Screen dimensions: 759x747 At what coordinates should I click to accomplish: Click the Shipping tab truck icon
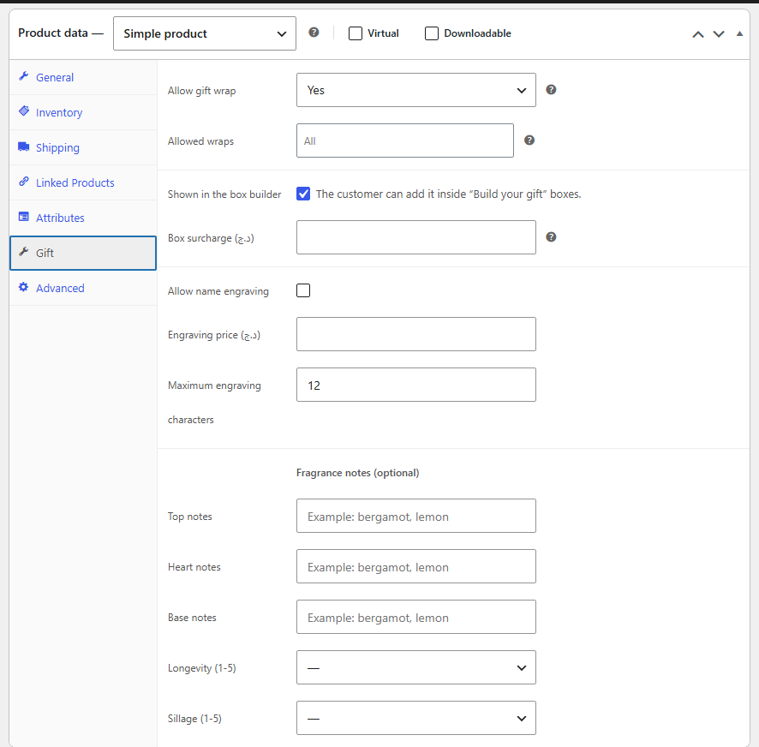(23, 146)
